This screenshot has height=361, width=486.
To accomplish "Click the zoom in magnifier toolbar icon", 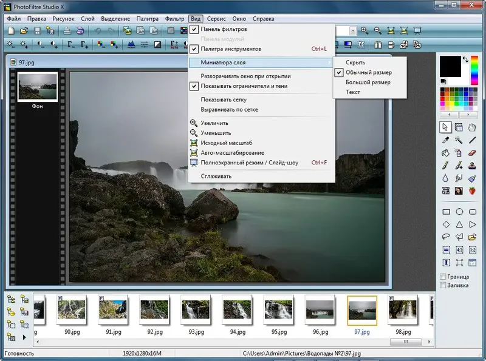I will [364, 30].
